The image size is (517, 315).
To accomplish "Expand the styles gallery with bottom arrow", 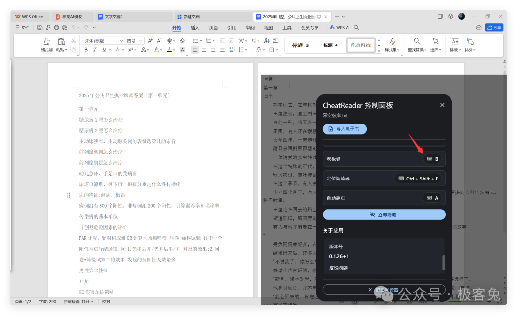I will 379,51.
